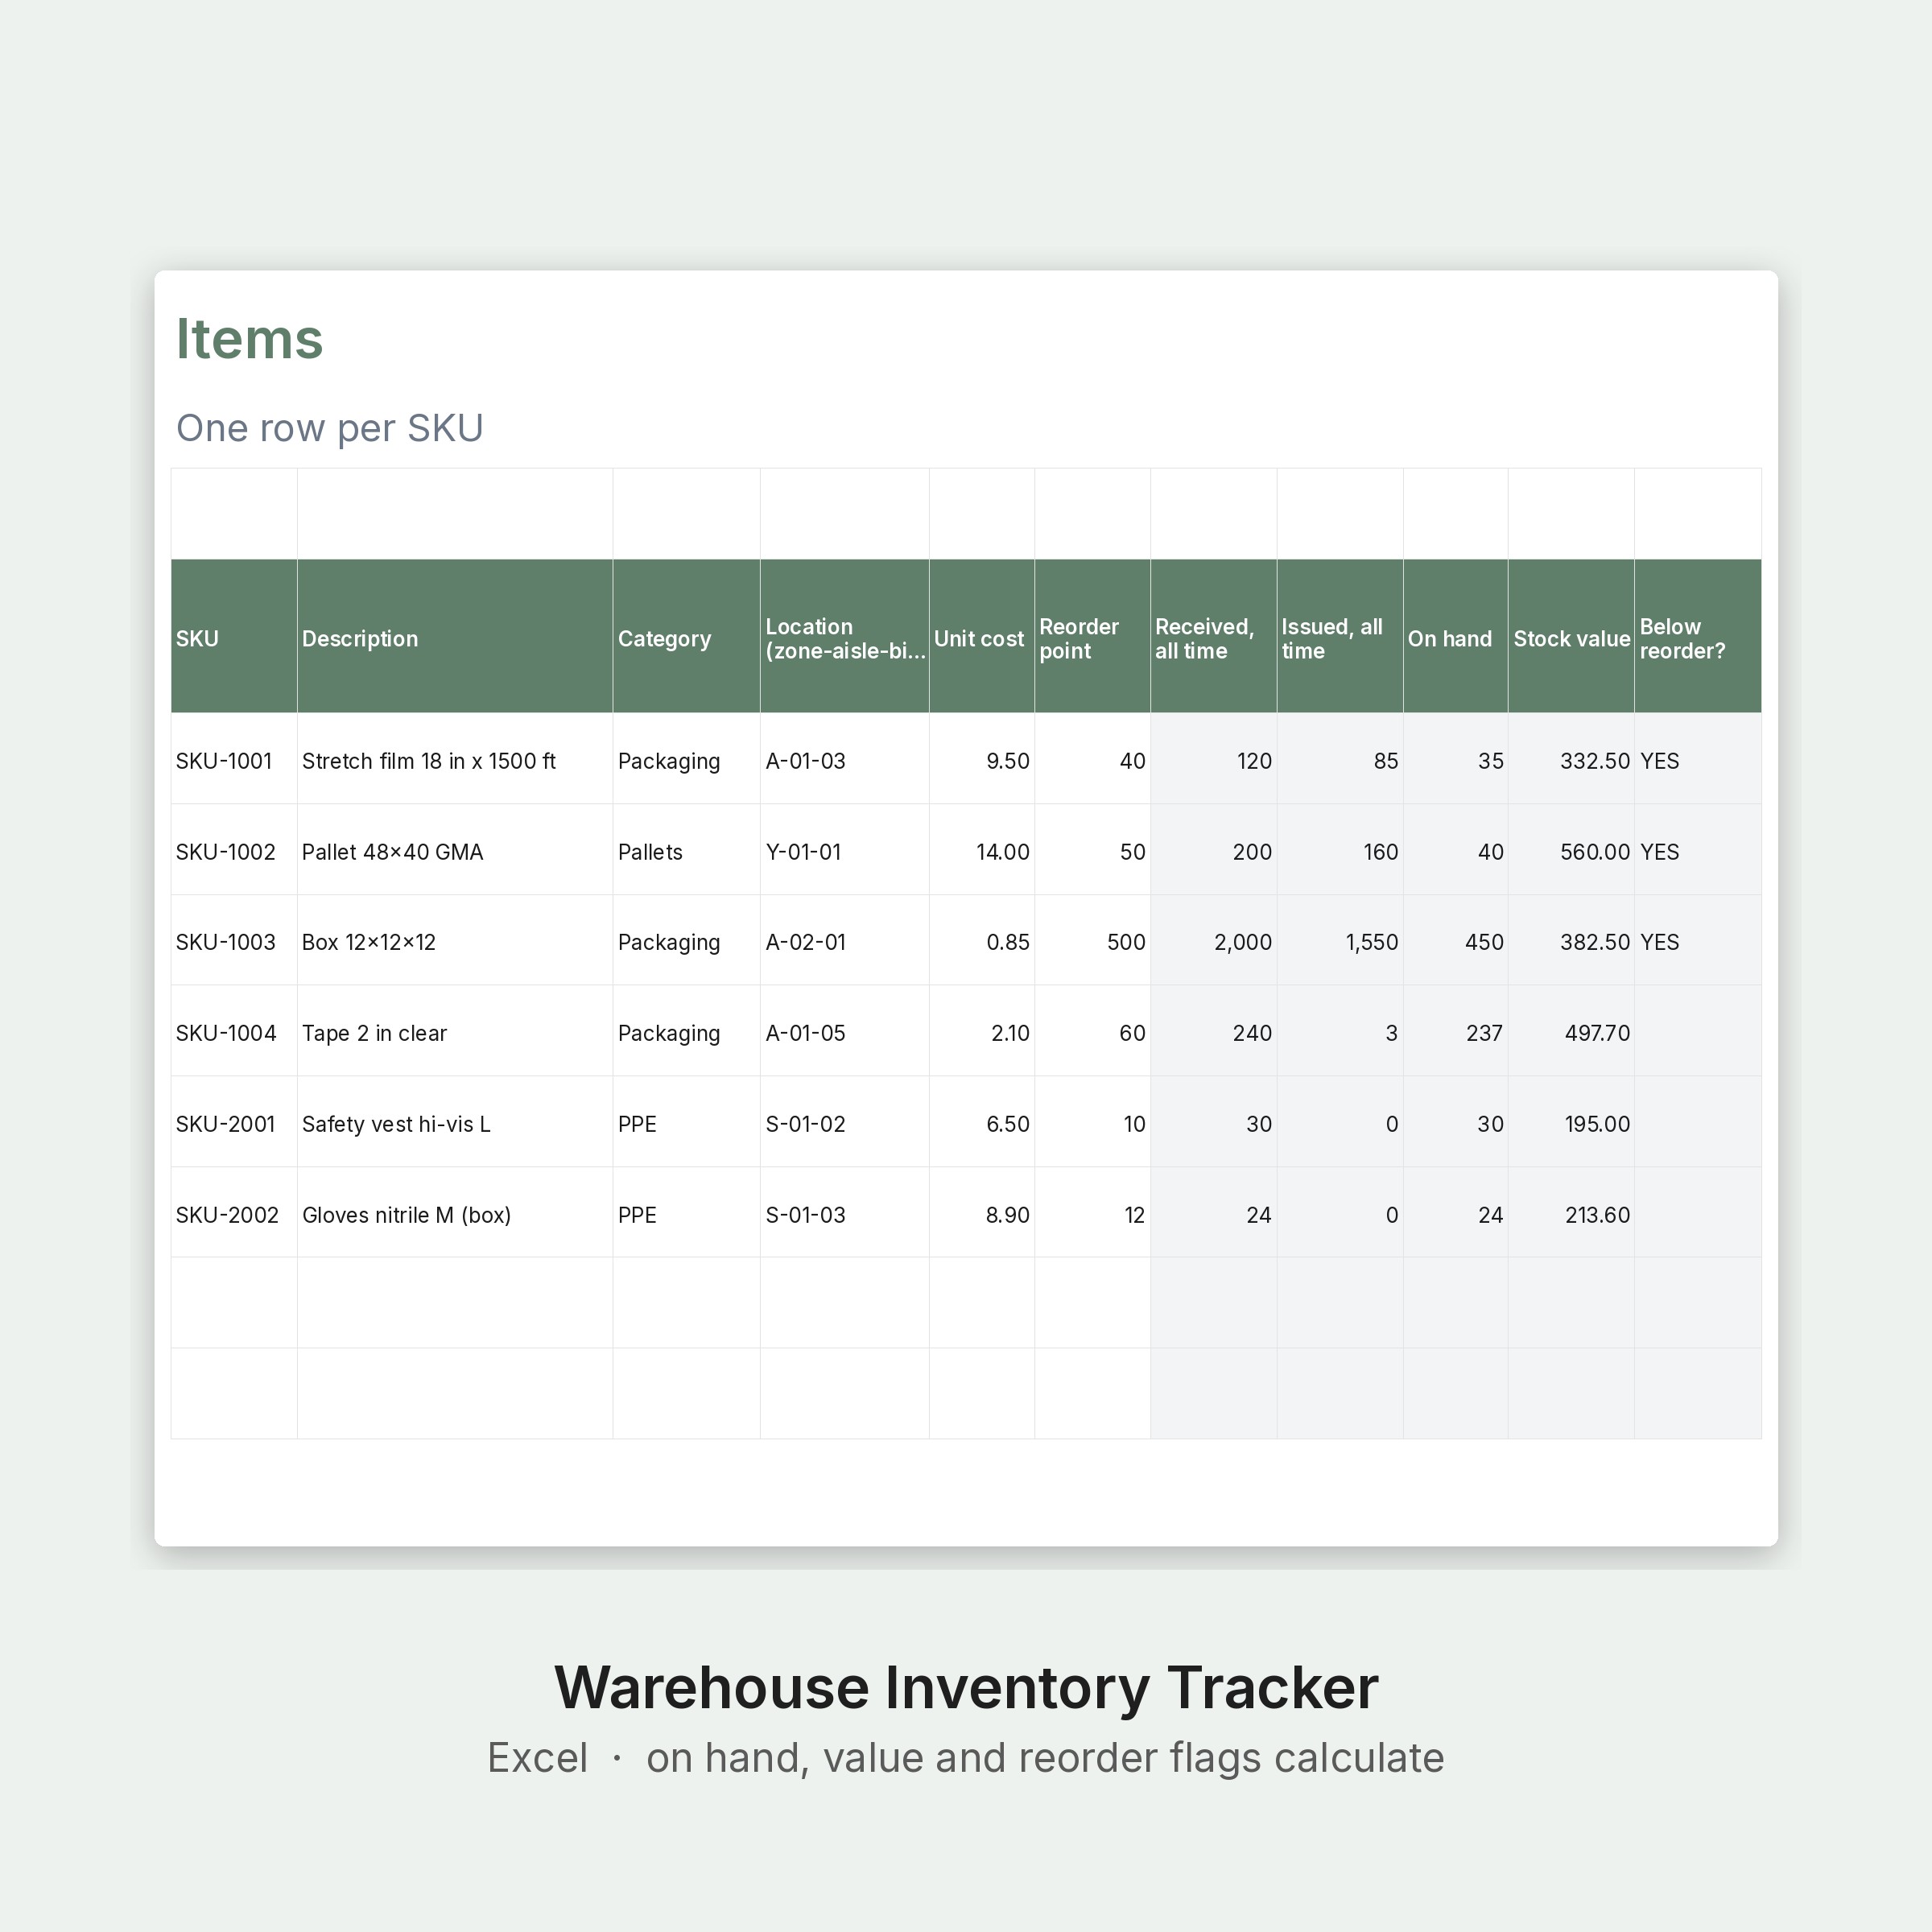Click reorder point 12 for Gloves

click(1092, 1213)
